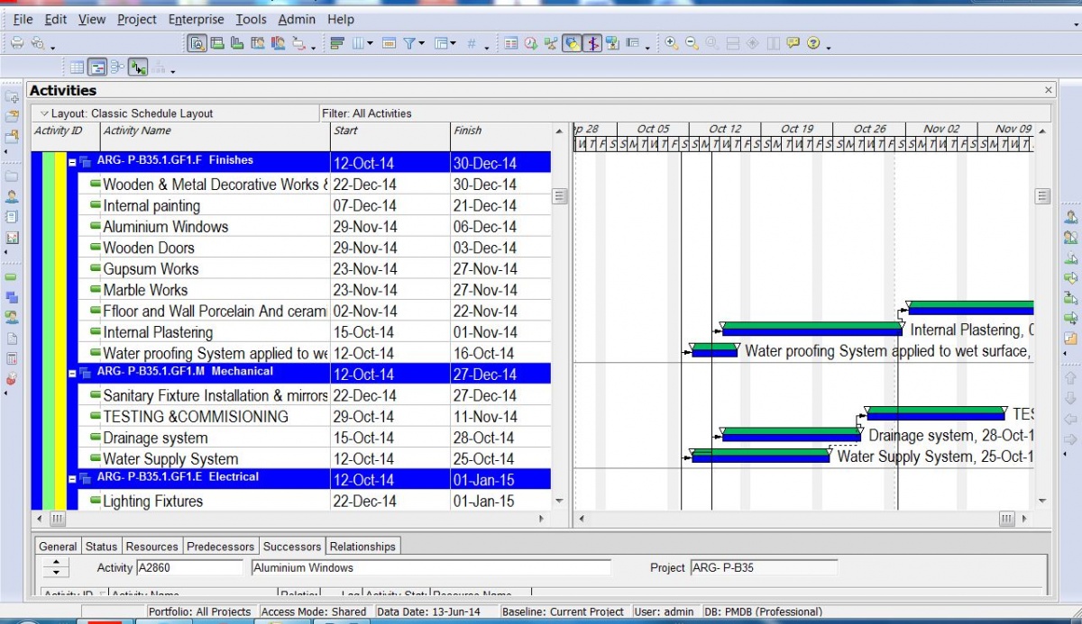The image size is (1082, 624).
Task: Click the stepper arrows beside the Activity field
Action: [56, 568]
